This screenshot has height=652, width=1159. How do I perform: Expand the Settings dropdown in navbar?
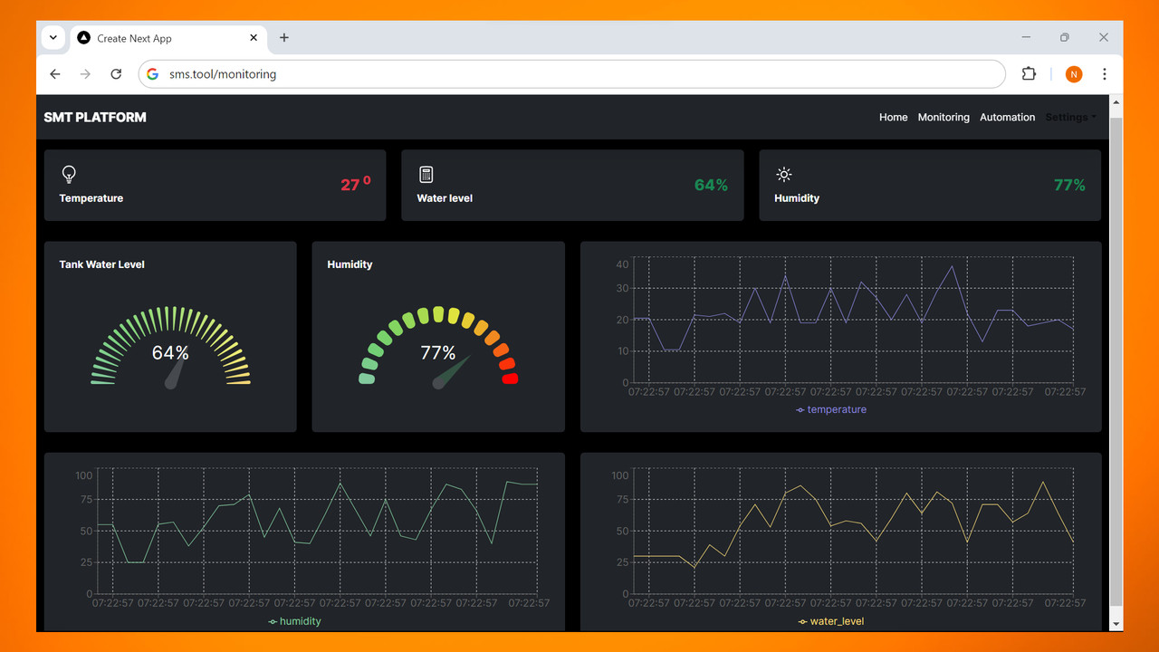click(x=1070, y=117)
